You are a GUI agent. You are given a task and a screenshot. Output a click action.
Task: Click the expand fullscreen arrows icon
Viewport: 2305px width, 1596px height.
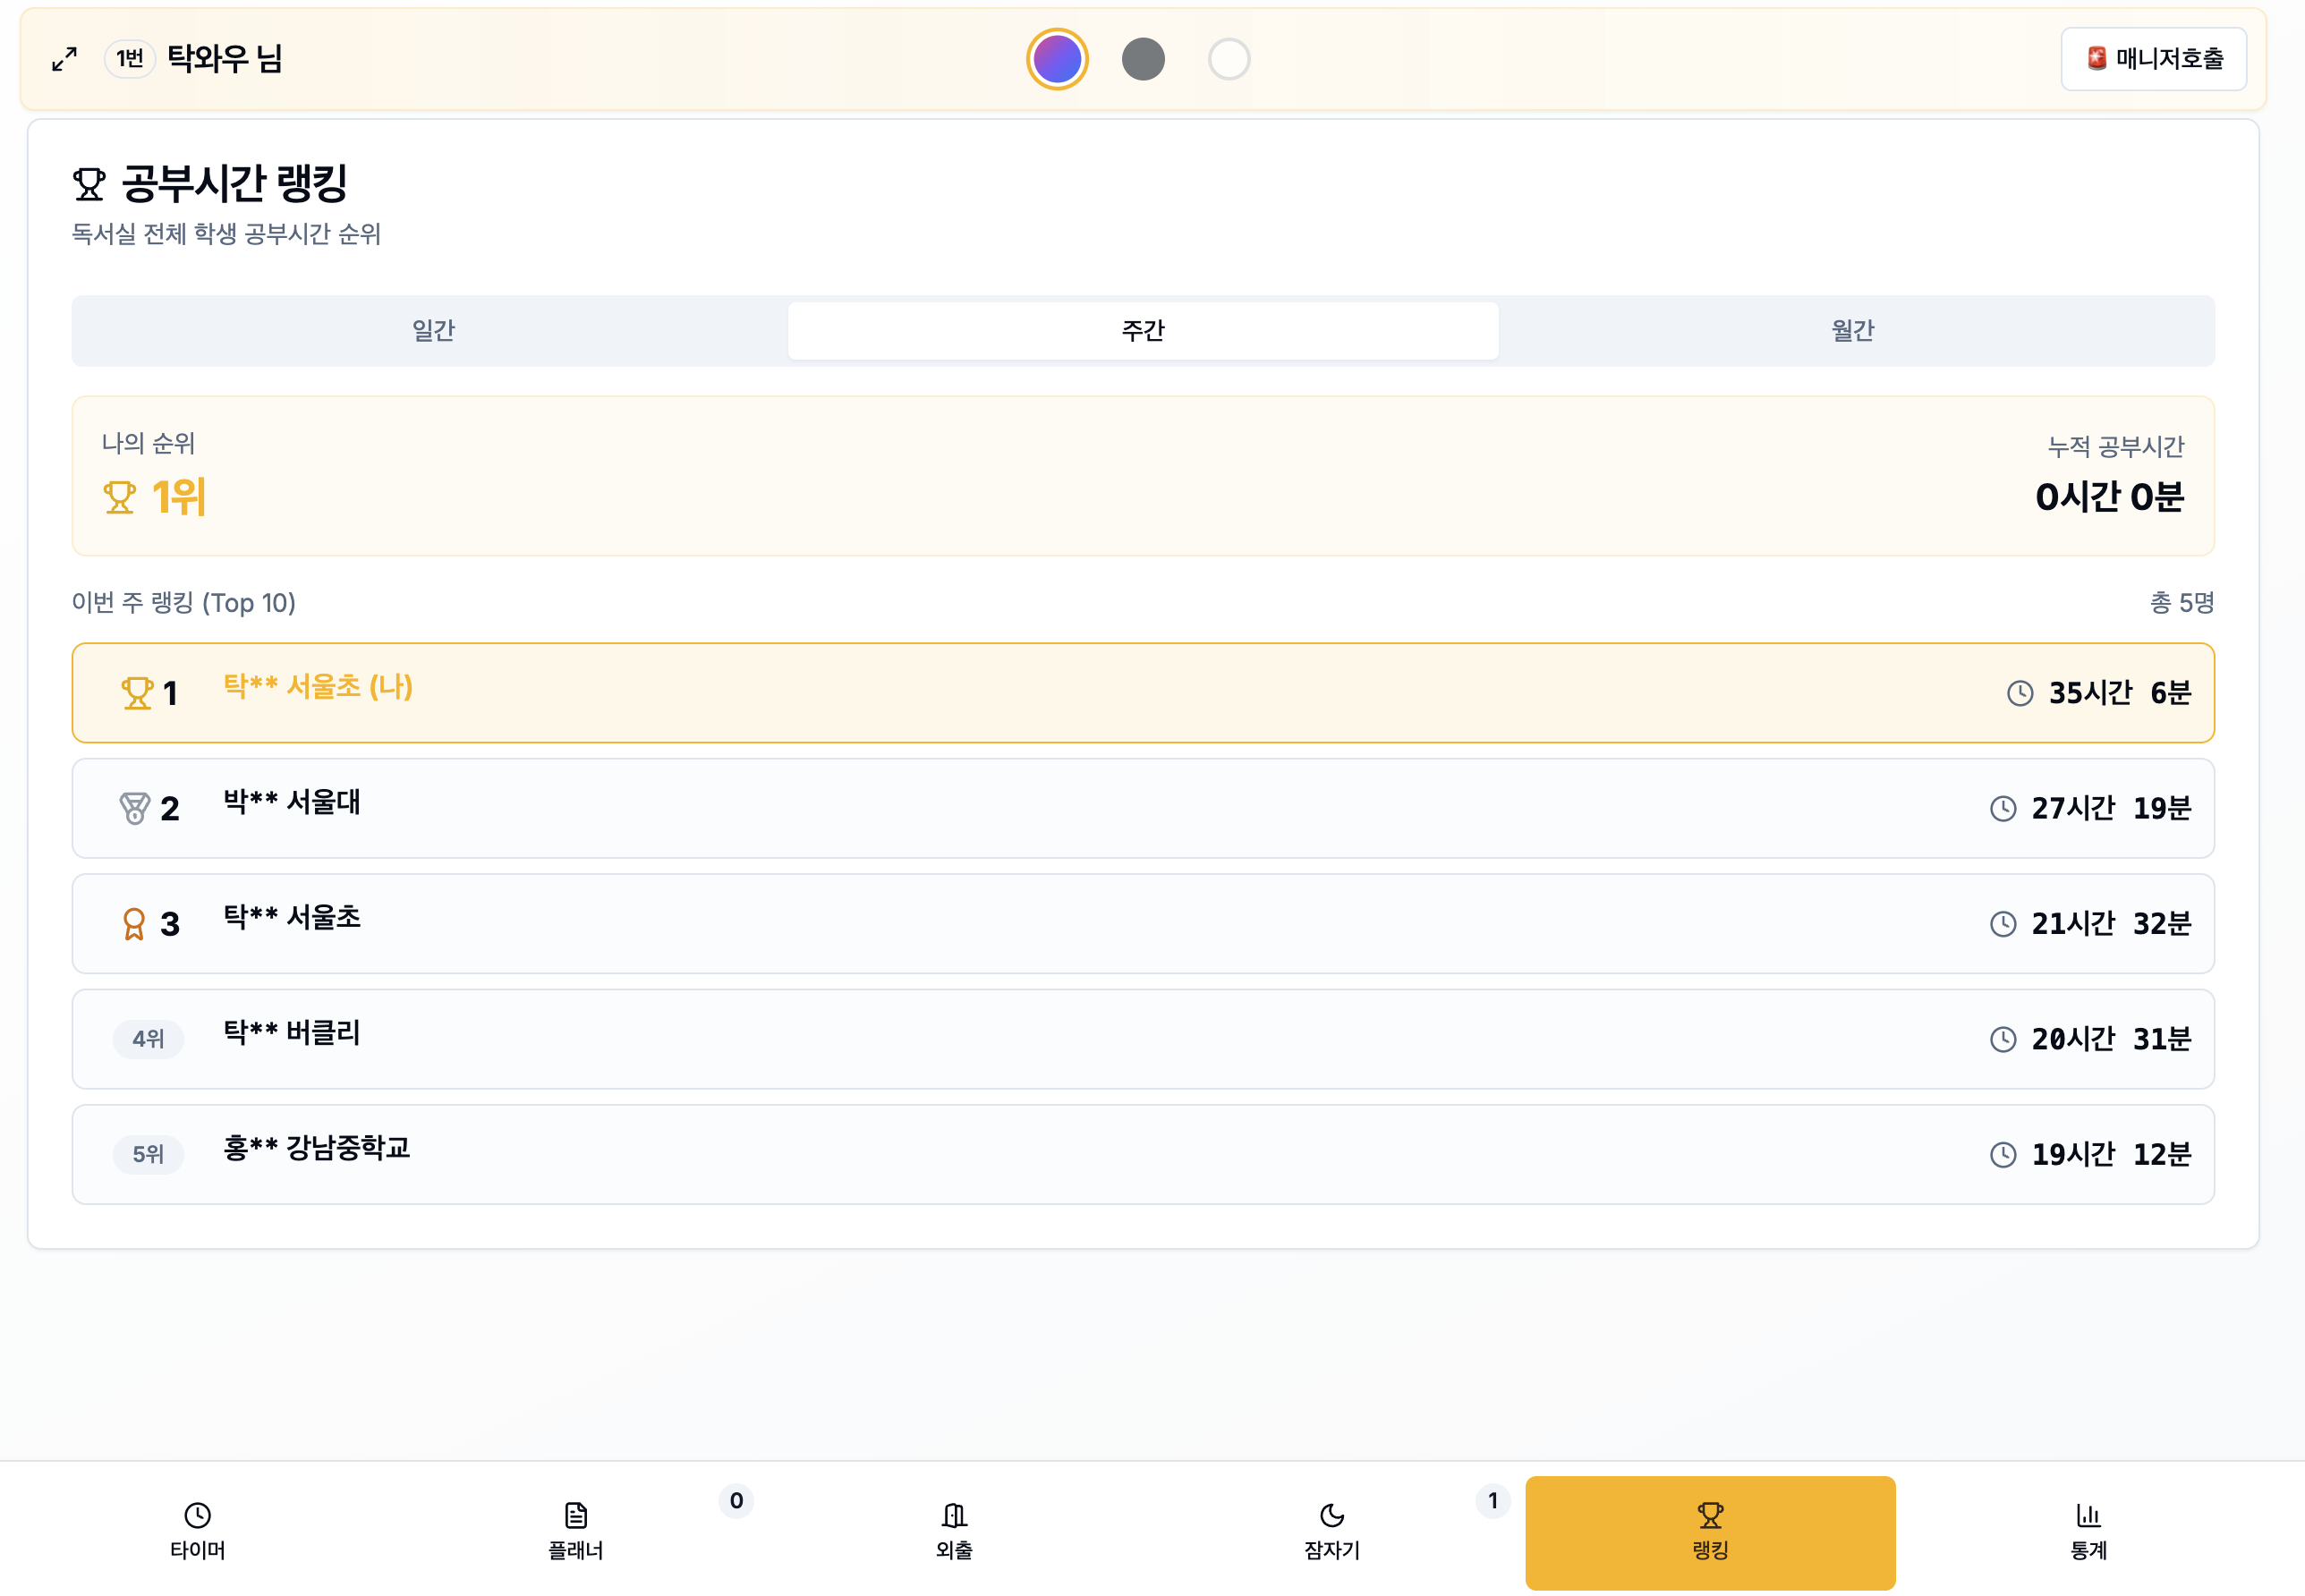tap(64, 59)
